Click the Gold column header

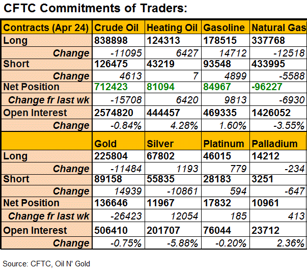click(x=105, y=144)
